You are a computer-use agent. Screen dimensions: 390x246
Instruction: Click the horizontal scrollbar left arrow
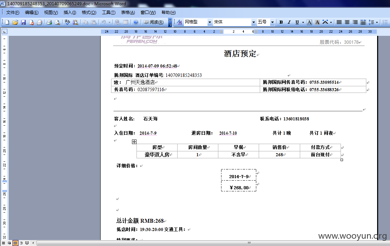(x=33, y=243)
